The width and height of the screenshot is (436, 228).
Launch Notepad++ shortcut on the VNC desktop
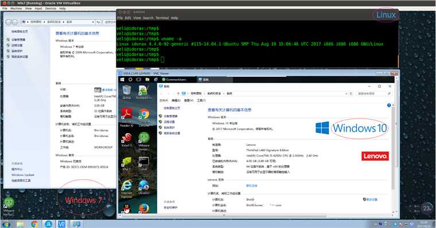tap(143, 92)
